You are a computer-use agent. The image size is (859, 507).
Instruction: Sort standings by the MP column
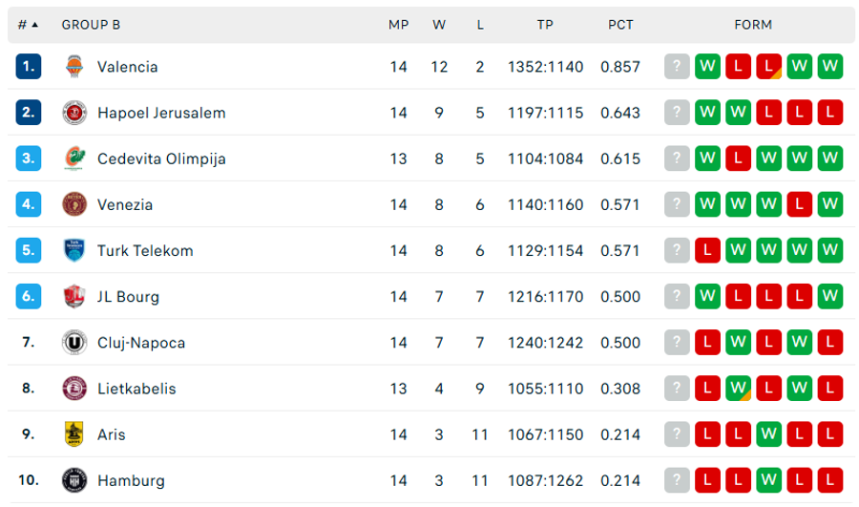pos(398,25)
